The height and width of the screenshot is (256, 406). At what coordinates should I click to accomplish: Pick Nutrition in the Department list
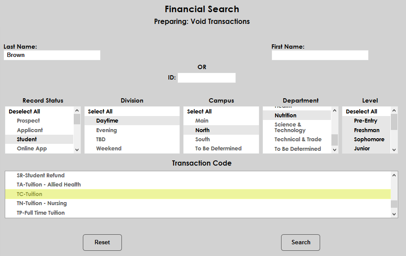coord(285,116)
